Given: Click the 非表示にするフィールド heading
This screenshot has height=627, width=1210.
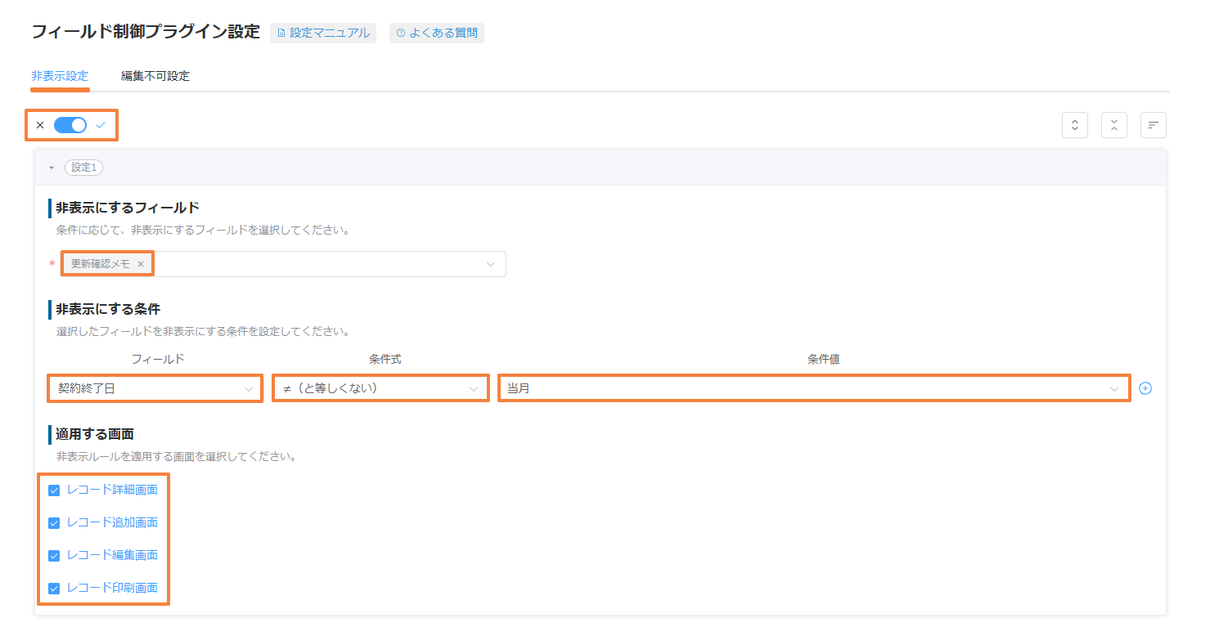Looking at the screenshot, I should click(128, 208).
